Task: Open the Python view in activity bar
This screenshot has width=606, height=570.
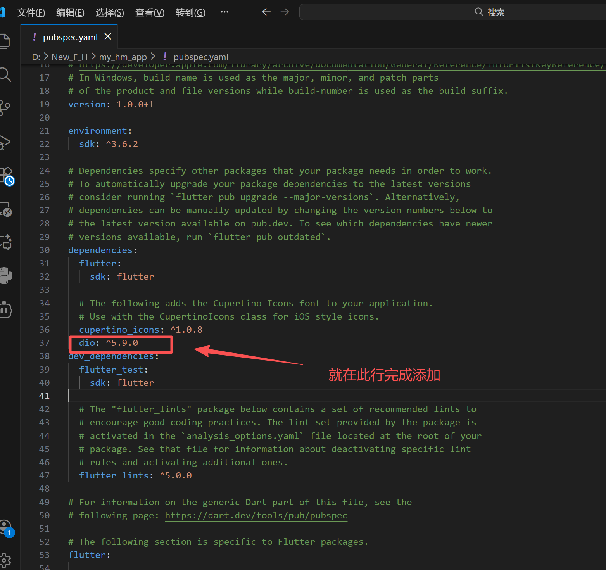Action: pos(5,276)
